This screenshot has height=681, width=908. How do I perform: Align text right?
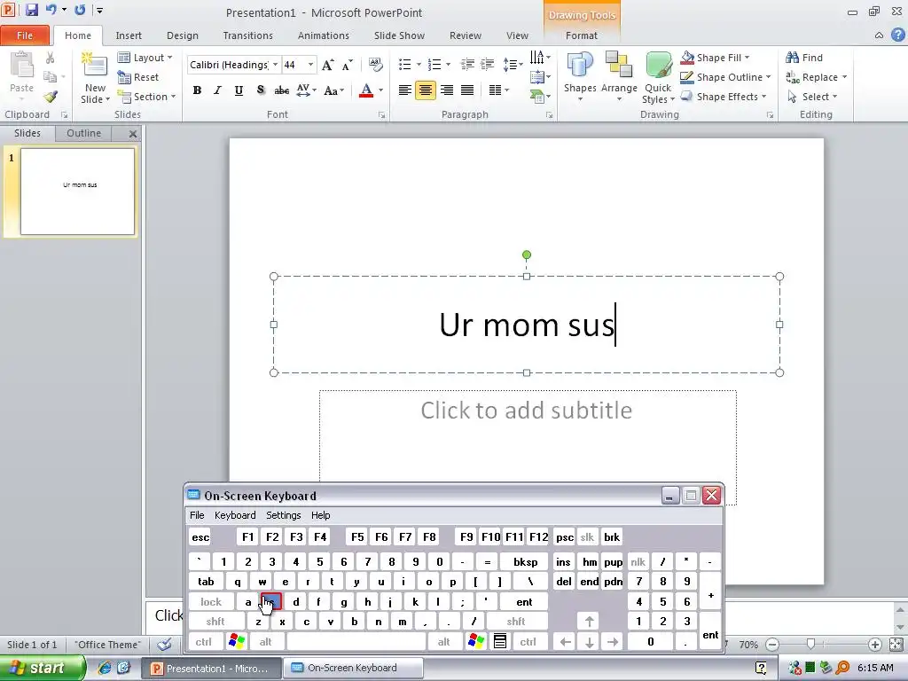tap(447, 90)
